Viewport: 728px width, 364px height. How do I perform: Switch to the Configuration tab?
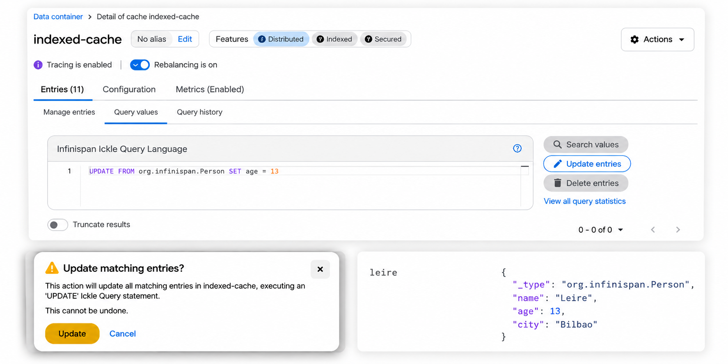(129, 89)
